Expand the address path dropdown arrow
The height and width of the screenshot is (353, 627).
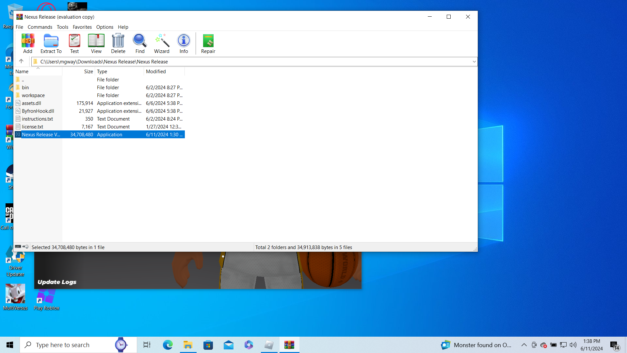tap(474, 62)
